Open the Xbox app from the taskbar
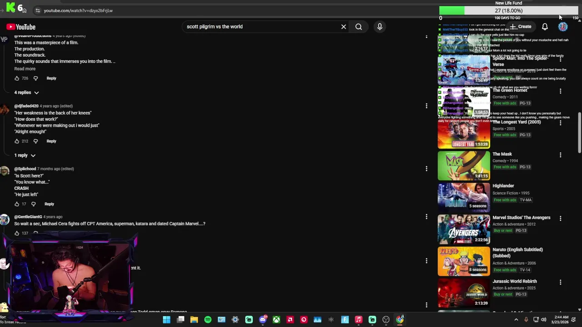Viewport: 582px width, 327px height. pos(276,320)
